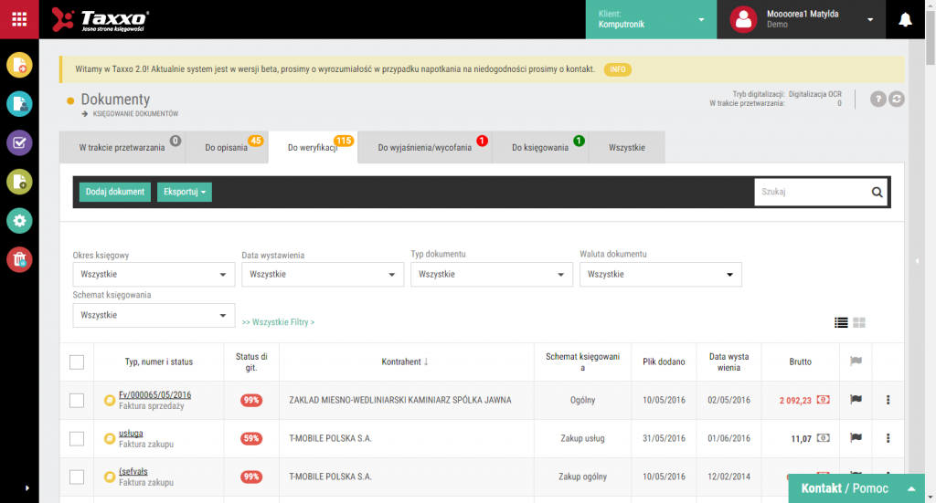Open the red trash sidebar icon
This screenshot has width=936, height=503.
pos(19,260)
